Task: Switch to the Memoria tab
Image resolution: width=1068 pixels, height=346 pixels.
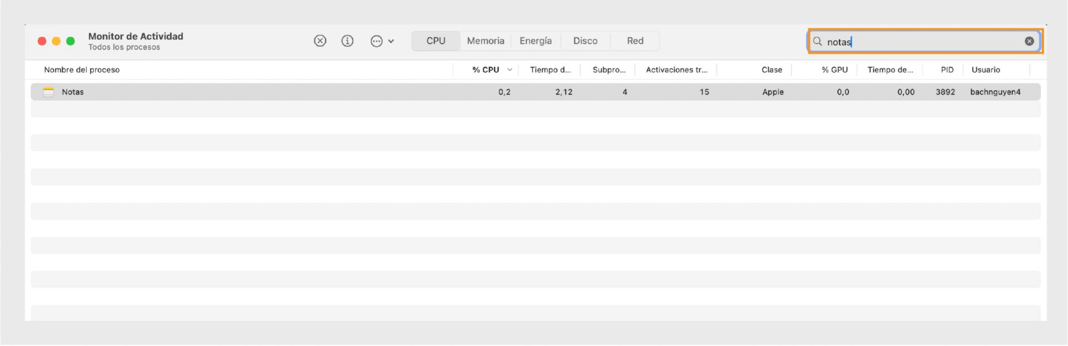Action: [x=486, y=41]
